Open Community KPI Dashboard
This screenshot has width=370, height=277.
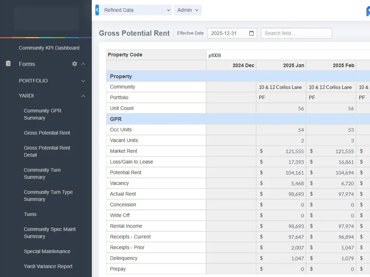49,48
